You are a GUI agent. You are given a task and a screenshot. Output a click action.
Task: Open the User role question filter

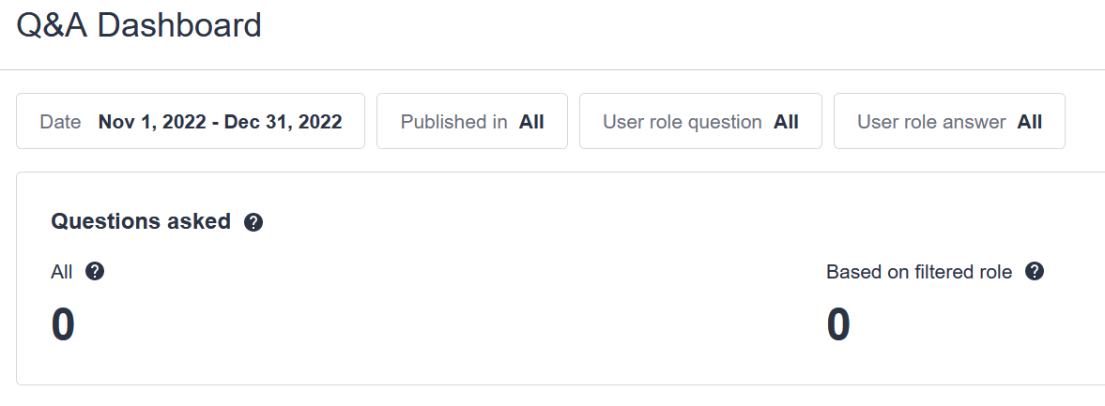pos(700,121)
